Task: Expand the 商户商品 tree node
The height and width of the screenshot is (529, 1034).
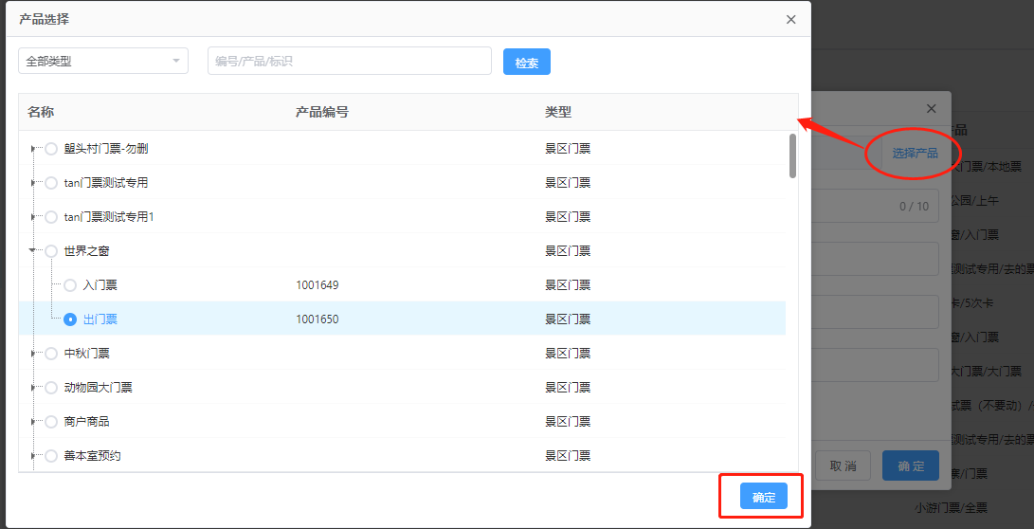Action: (x=33, y=422)
